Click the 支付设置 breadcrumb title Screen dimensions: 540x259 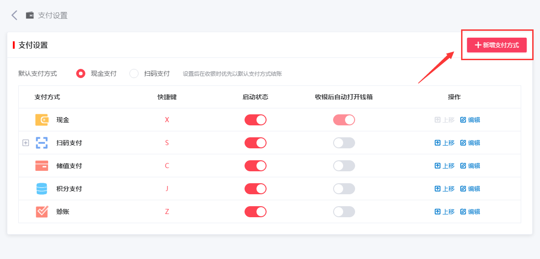pos(52,15)
